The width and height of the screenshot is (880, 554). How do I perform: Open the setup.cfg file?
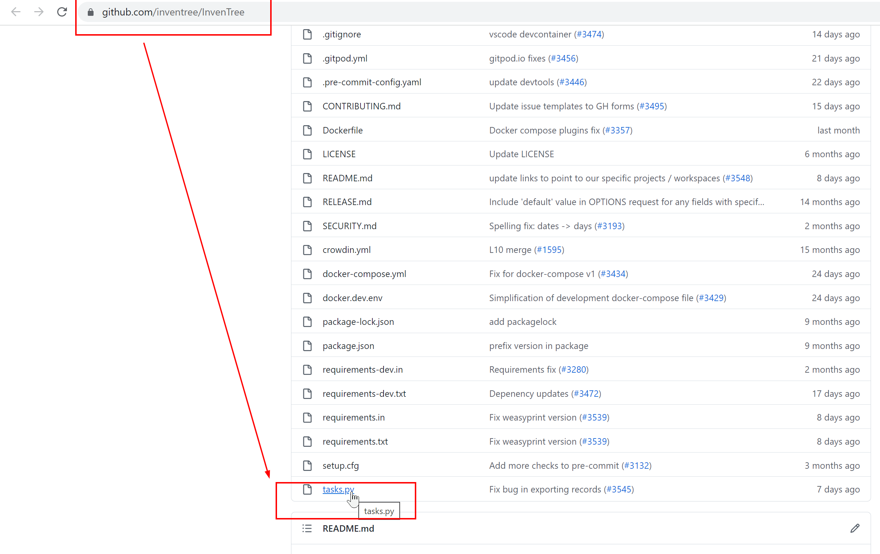pyautogui.click(x=340, y=465)
